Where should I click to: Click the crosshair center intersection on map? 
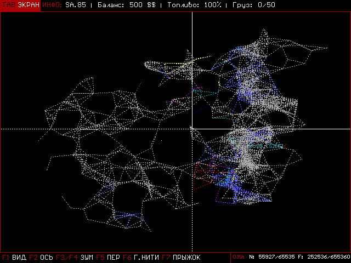(192, 129)
